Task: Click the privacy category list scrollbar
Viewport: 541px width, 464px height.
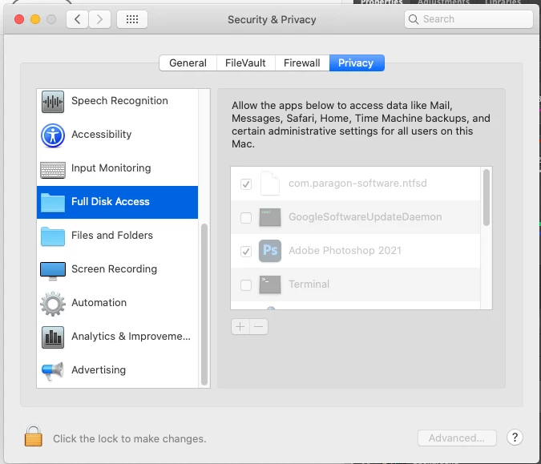Action: point(204,305)
